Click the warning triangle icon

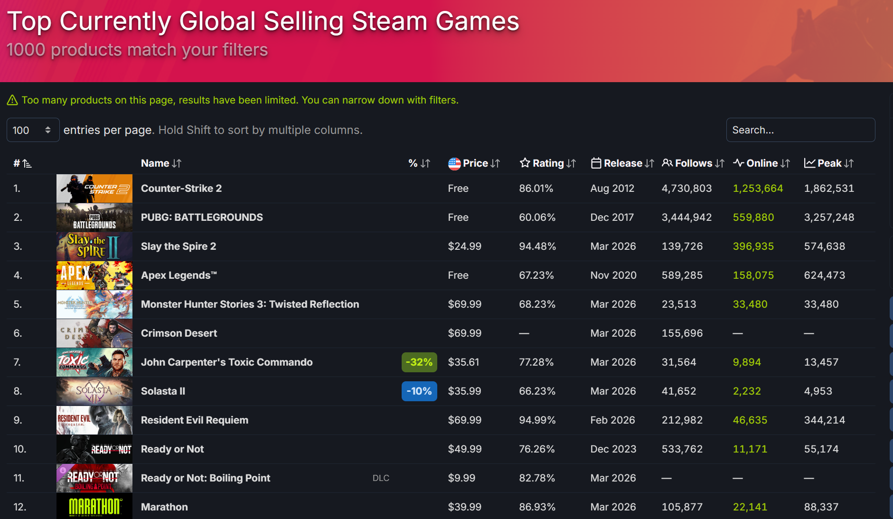[x=12, y=100]
